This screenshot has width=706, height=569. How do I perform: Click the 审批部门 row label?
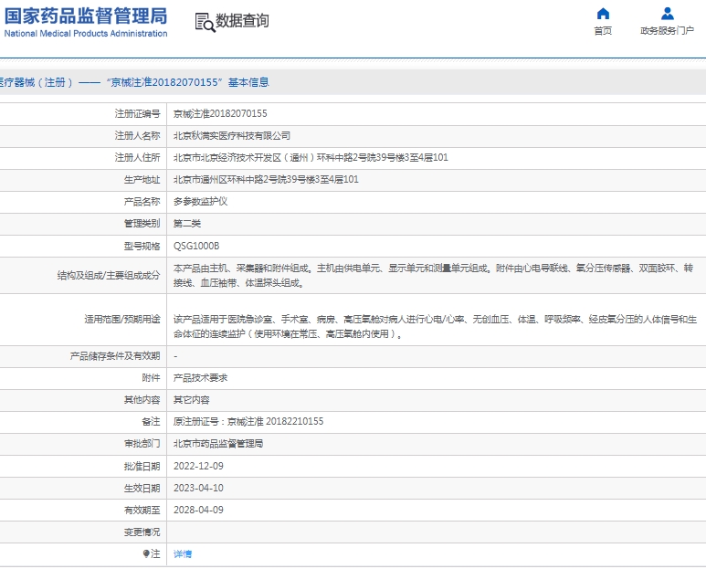[142, 443]
